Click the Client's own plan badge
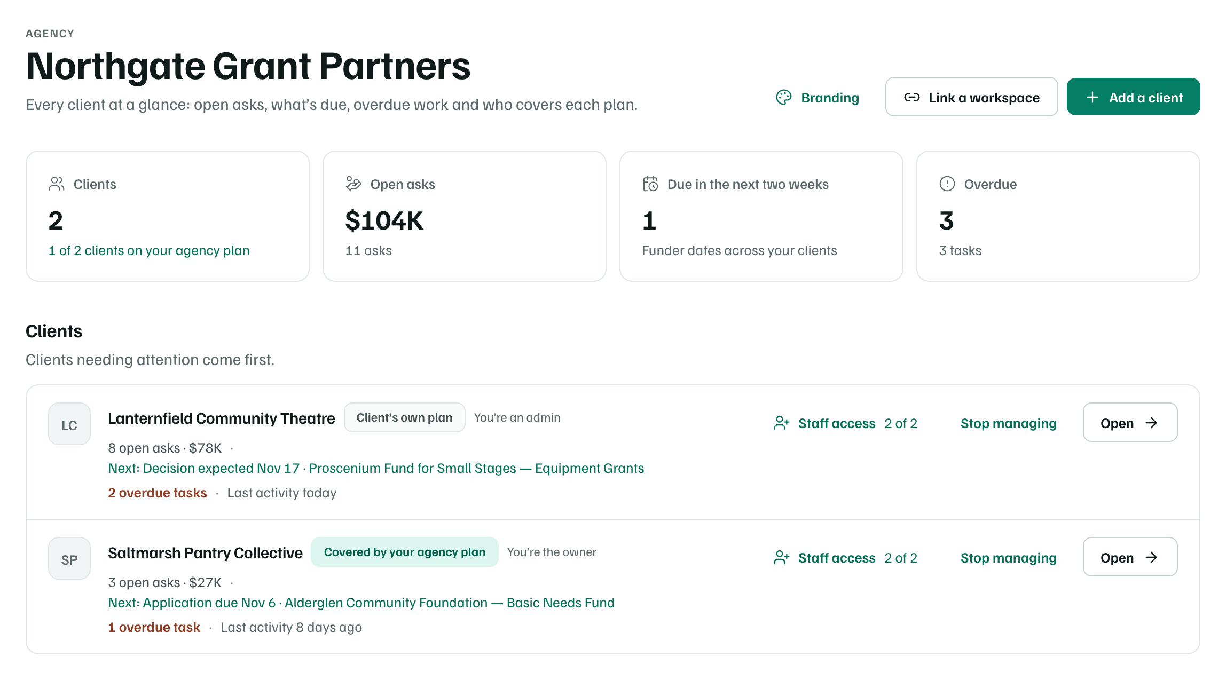The height and width of the screenshot is (680, 1226). coord(404,417)
